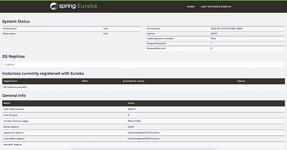Viewport: 287px width, 150px height.
Task: Click the Status column header
Action: tap(241, 81)
